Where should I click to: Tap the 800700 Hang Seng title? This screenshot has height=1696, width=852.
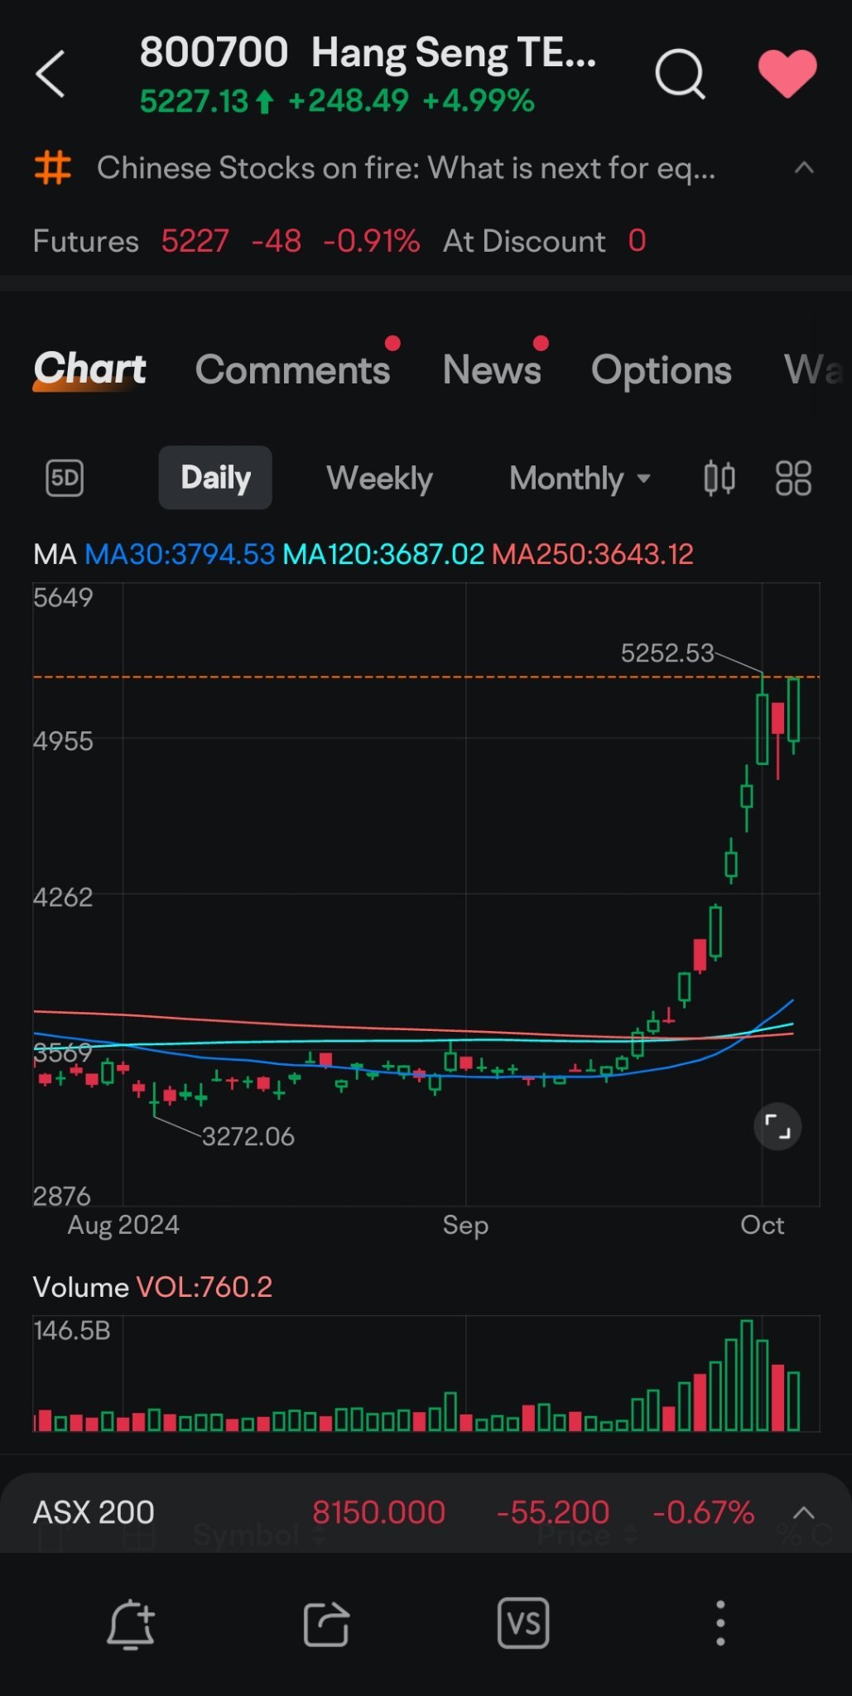(x=368, y=52)
